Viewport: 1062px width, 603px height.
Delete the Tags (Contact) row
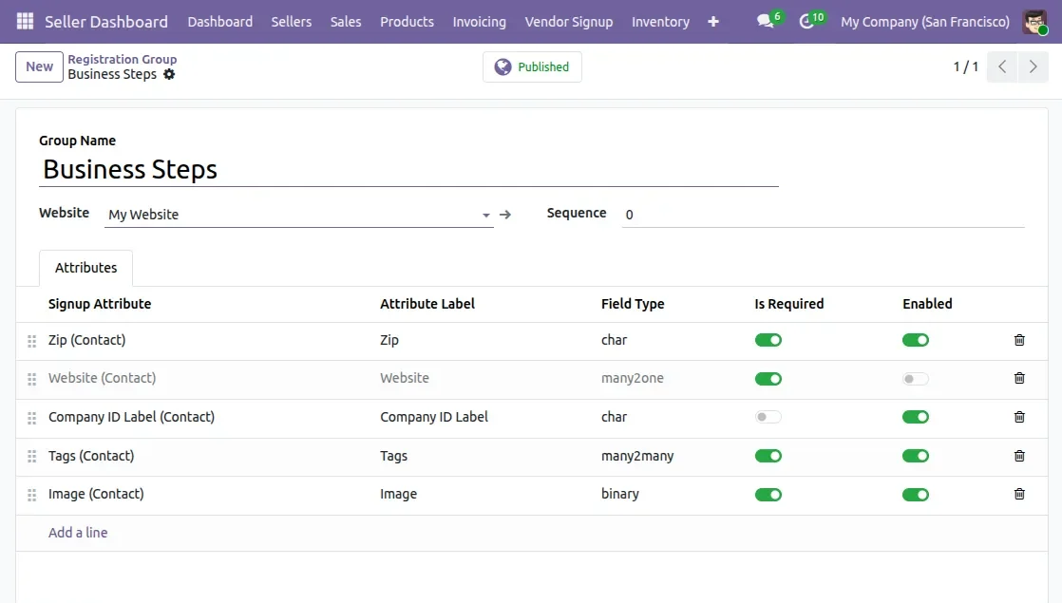tap(1019, 456)
